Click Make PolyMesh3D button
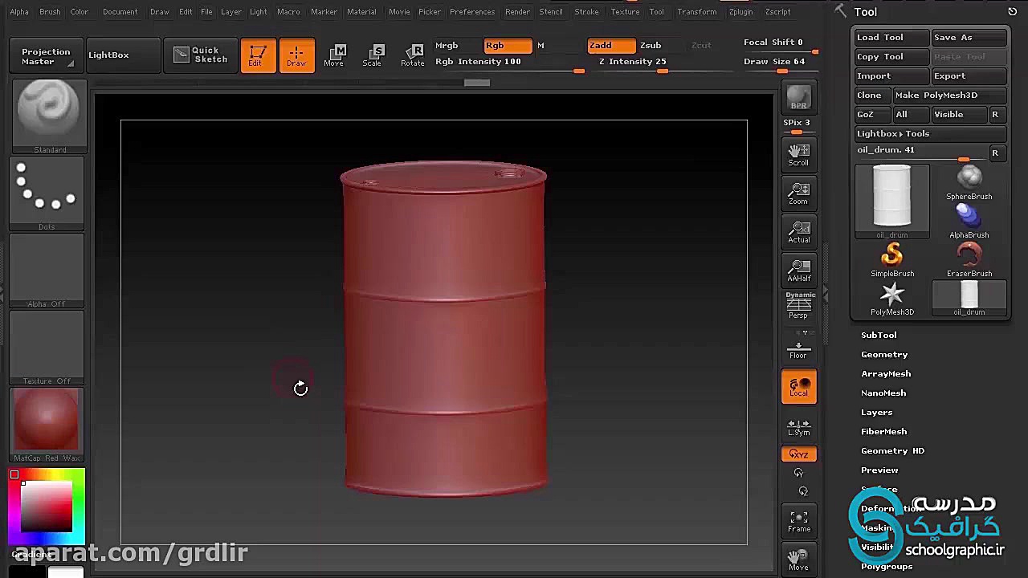 tap(949, 95)
